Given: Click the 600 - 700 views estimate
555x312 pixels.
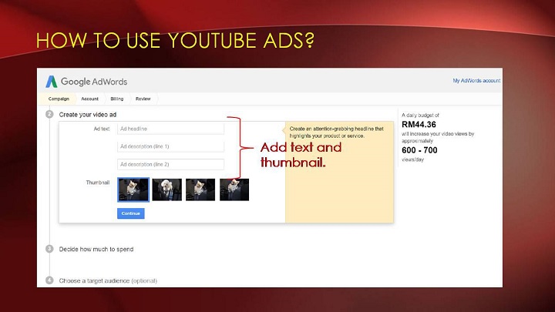Looking at the screenshot, I should tap(419, 150).
